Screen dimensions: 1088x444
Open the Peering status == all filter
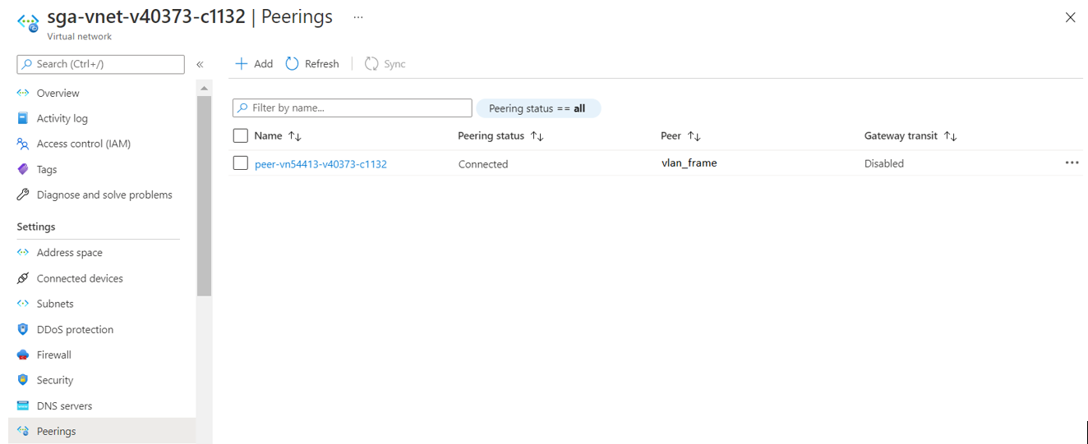[537, 108]
